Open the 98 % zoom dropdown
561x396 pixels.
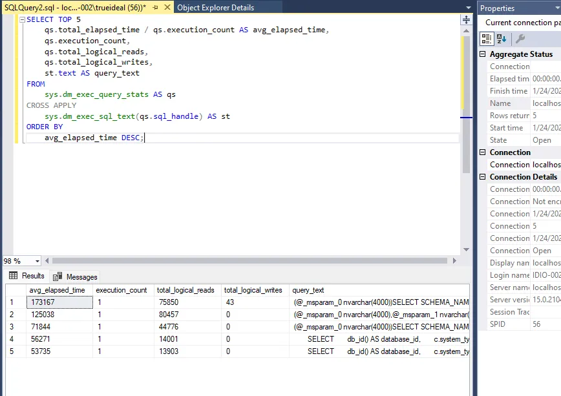pyautogui.click(x=37, y=261)
